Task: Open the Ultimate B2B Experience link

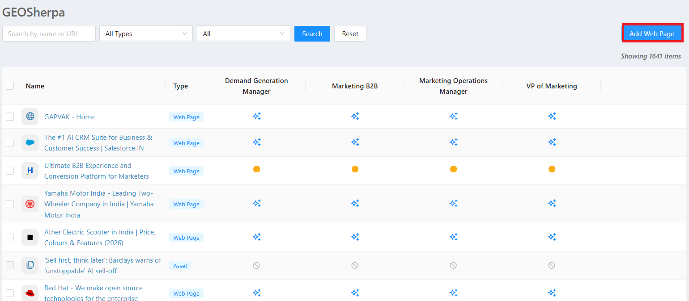Action: [97, 171]
